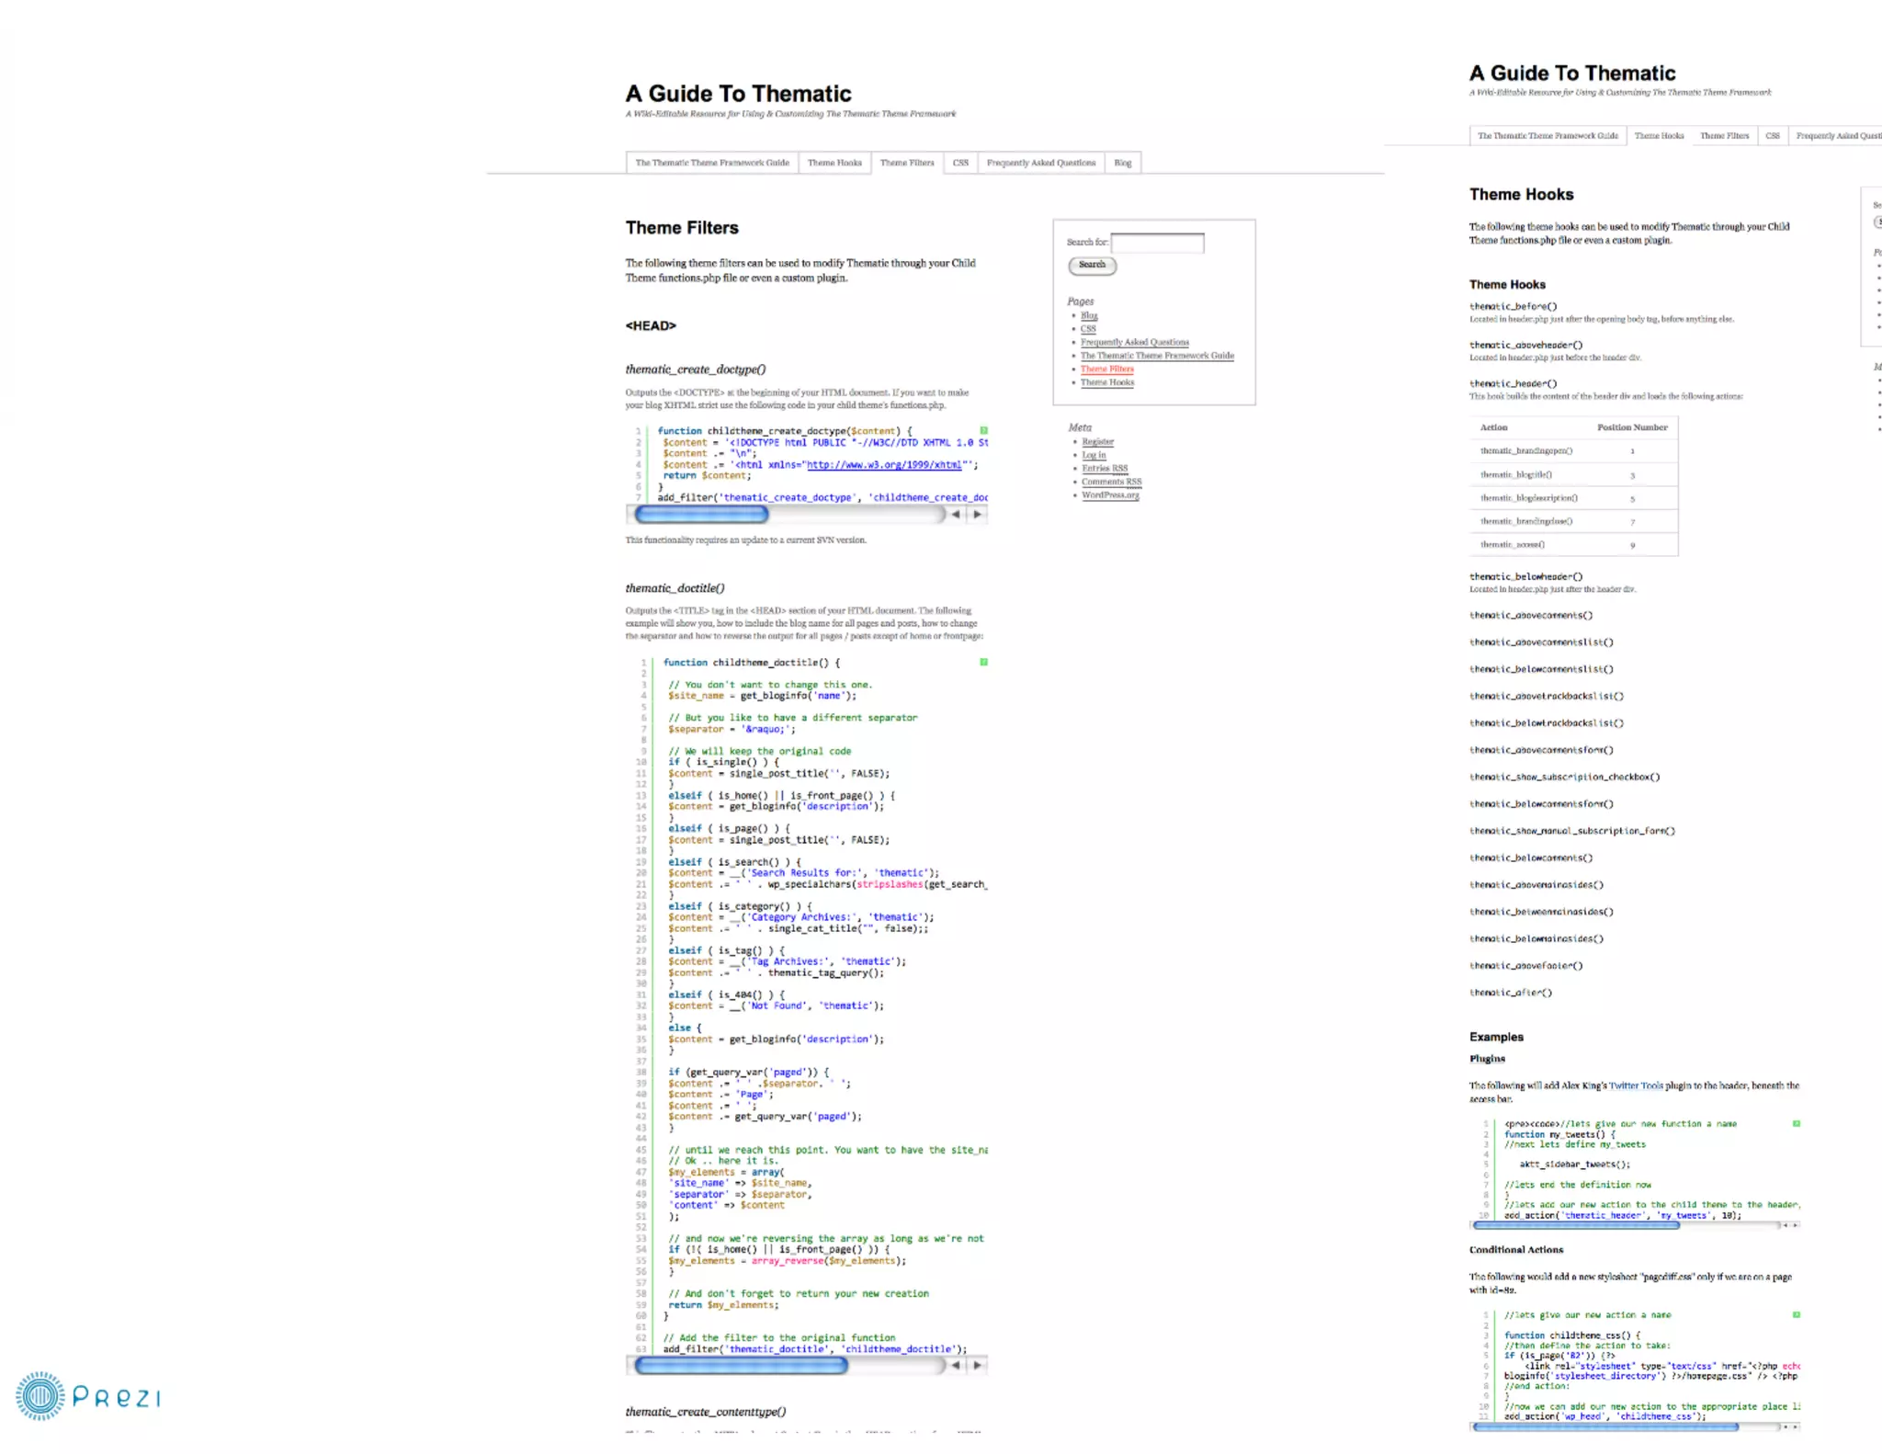This screenshot has height=1454, width=1882.
Task: Open Thematic Theme Framework Guide link in Pages
Action: coord(1157,356)
